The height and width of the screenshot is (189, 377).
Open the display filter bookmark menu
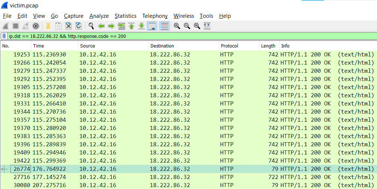4,36
